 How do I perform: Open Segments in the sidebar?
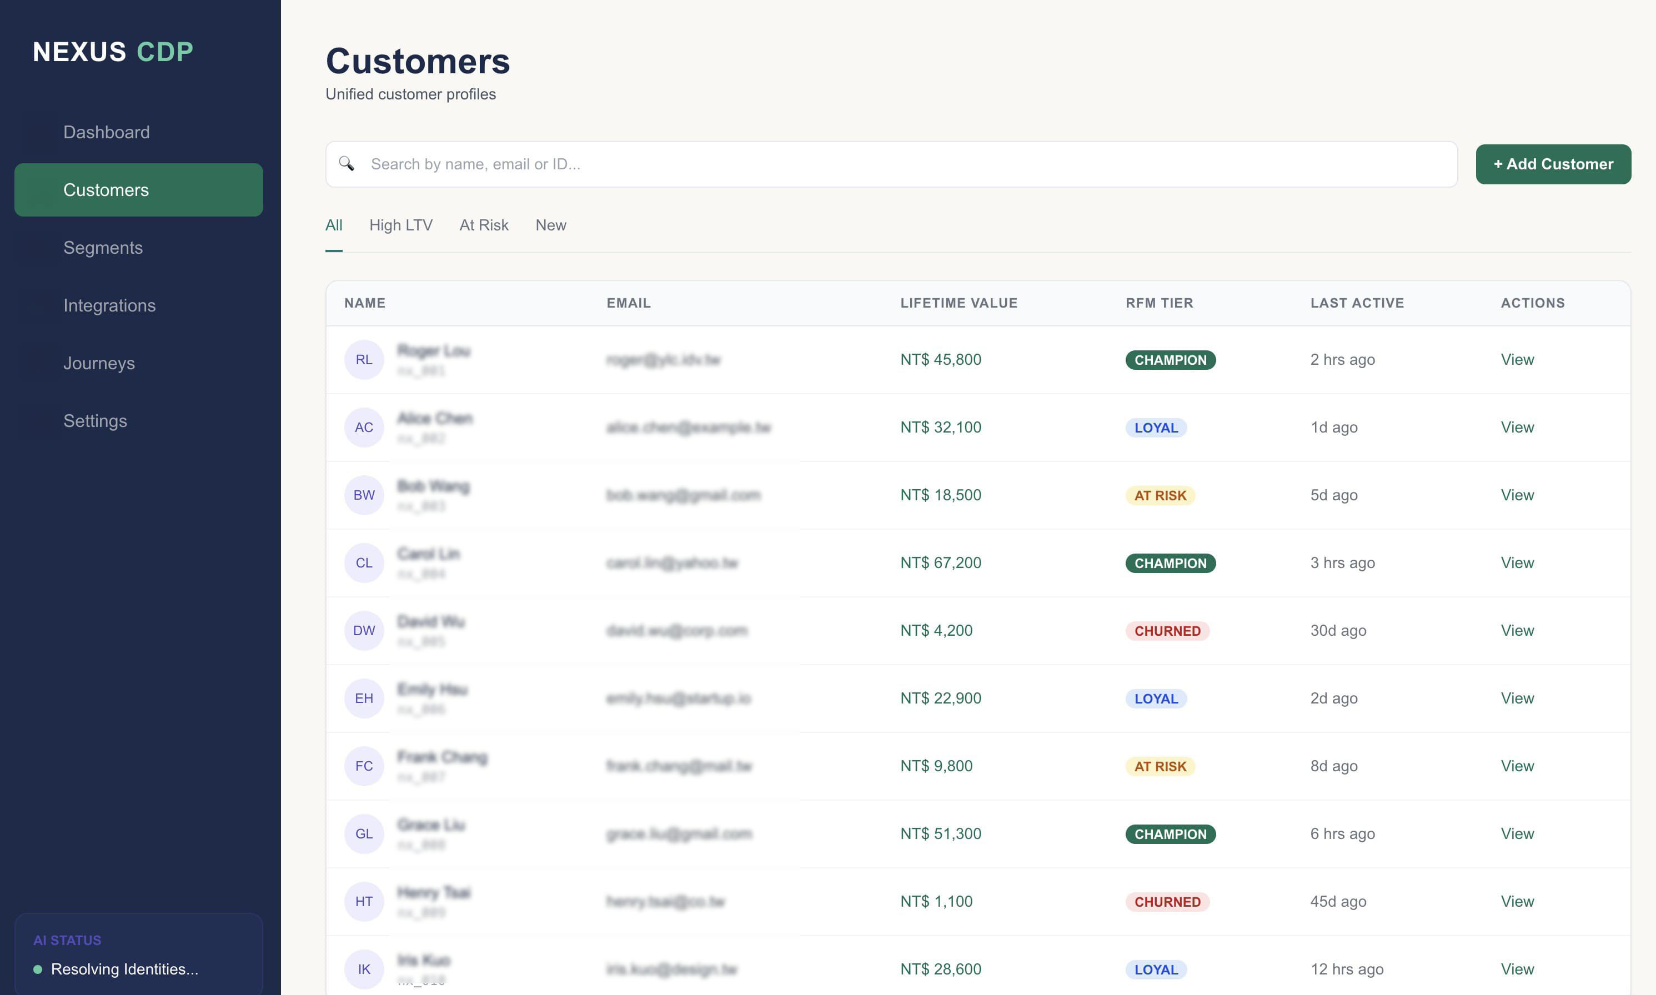[x=103, y=248]
